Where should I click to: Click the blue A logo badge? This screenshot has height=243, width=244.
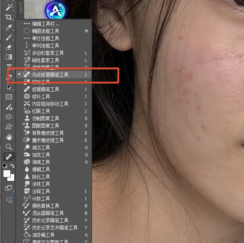pyautogui.click(x=56, y=10)
